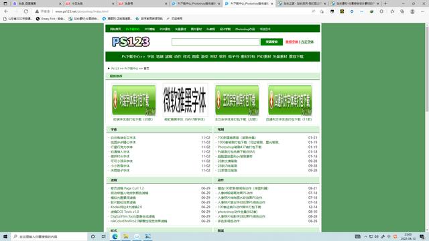
Task: Open the 微软雅黑字体 download link
Action: click(x=184, y=119)
